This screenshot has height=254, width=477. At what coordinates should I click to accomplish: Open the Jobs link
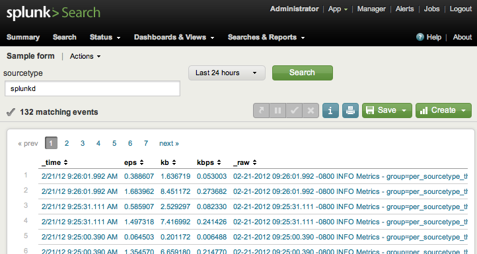431,9
